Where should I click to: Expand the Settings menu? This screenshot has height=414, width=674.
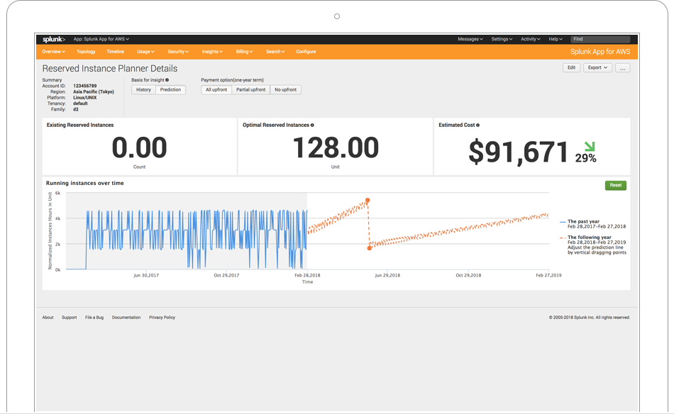click(502, 39)
